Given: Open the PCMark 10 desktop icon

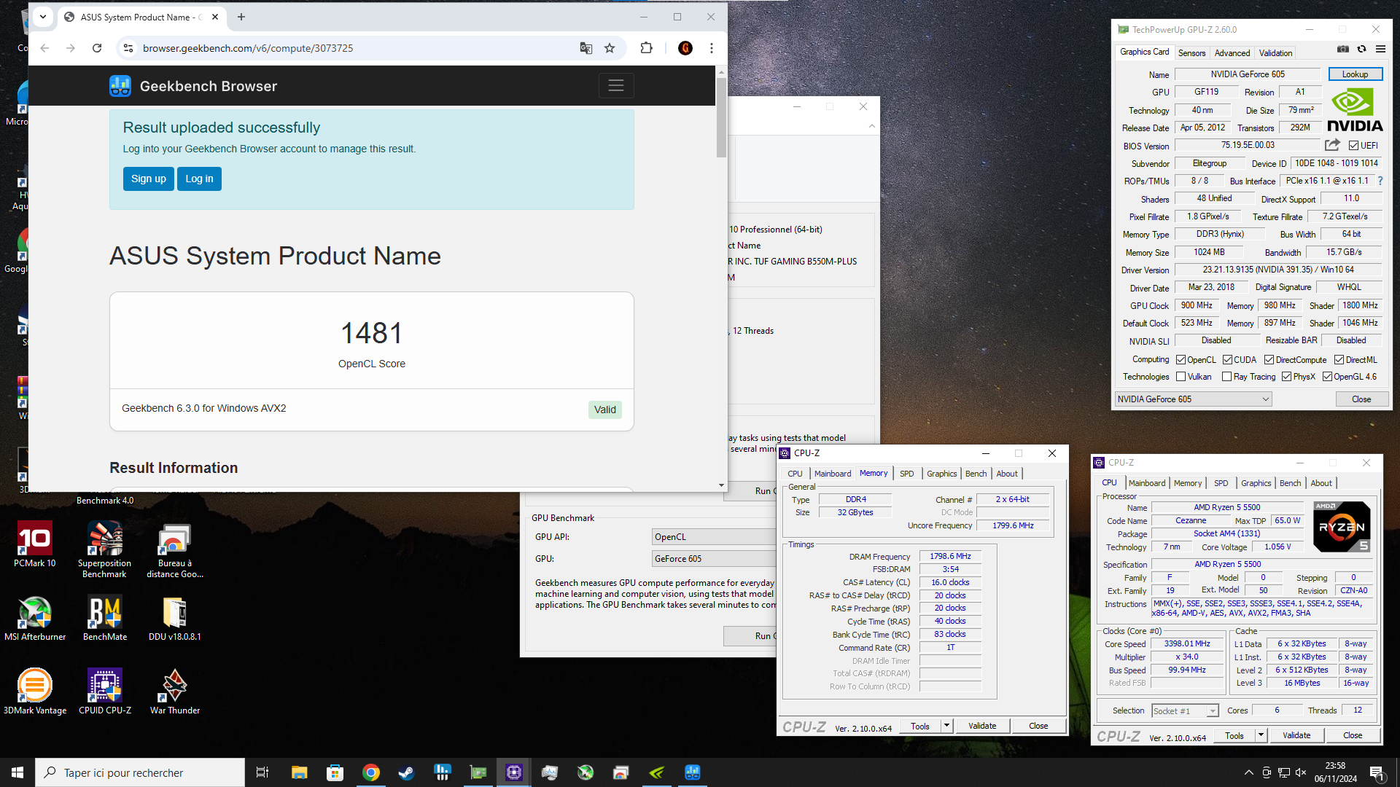Looking at the screenshot, I should 34,544.
